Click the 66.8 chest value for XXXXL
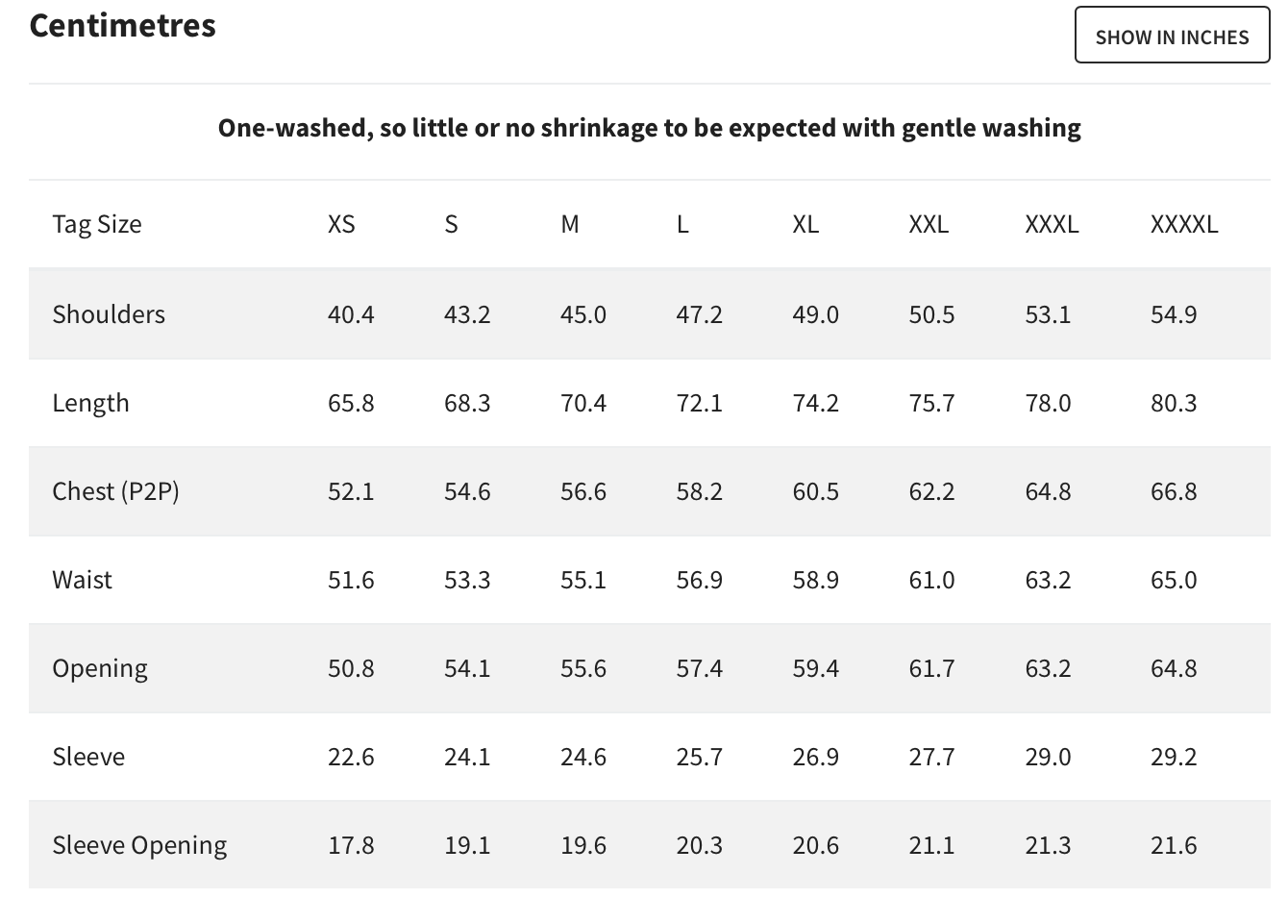1288x898 pixels. [1174, 491]
